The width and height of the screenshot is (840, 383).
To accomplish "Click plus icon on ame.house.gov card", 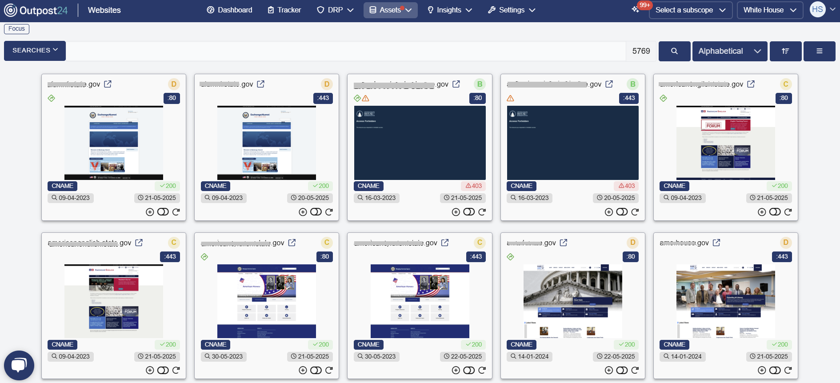I will [762, 371].
